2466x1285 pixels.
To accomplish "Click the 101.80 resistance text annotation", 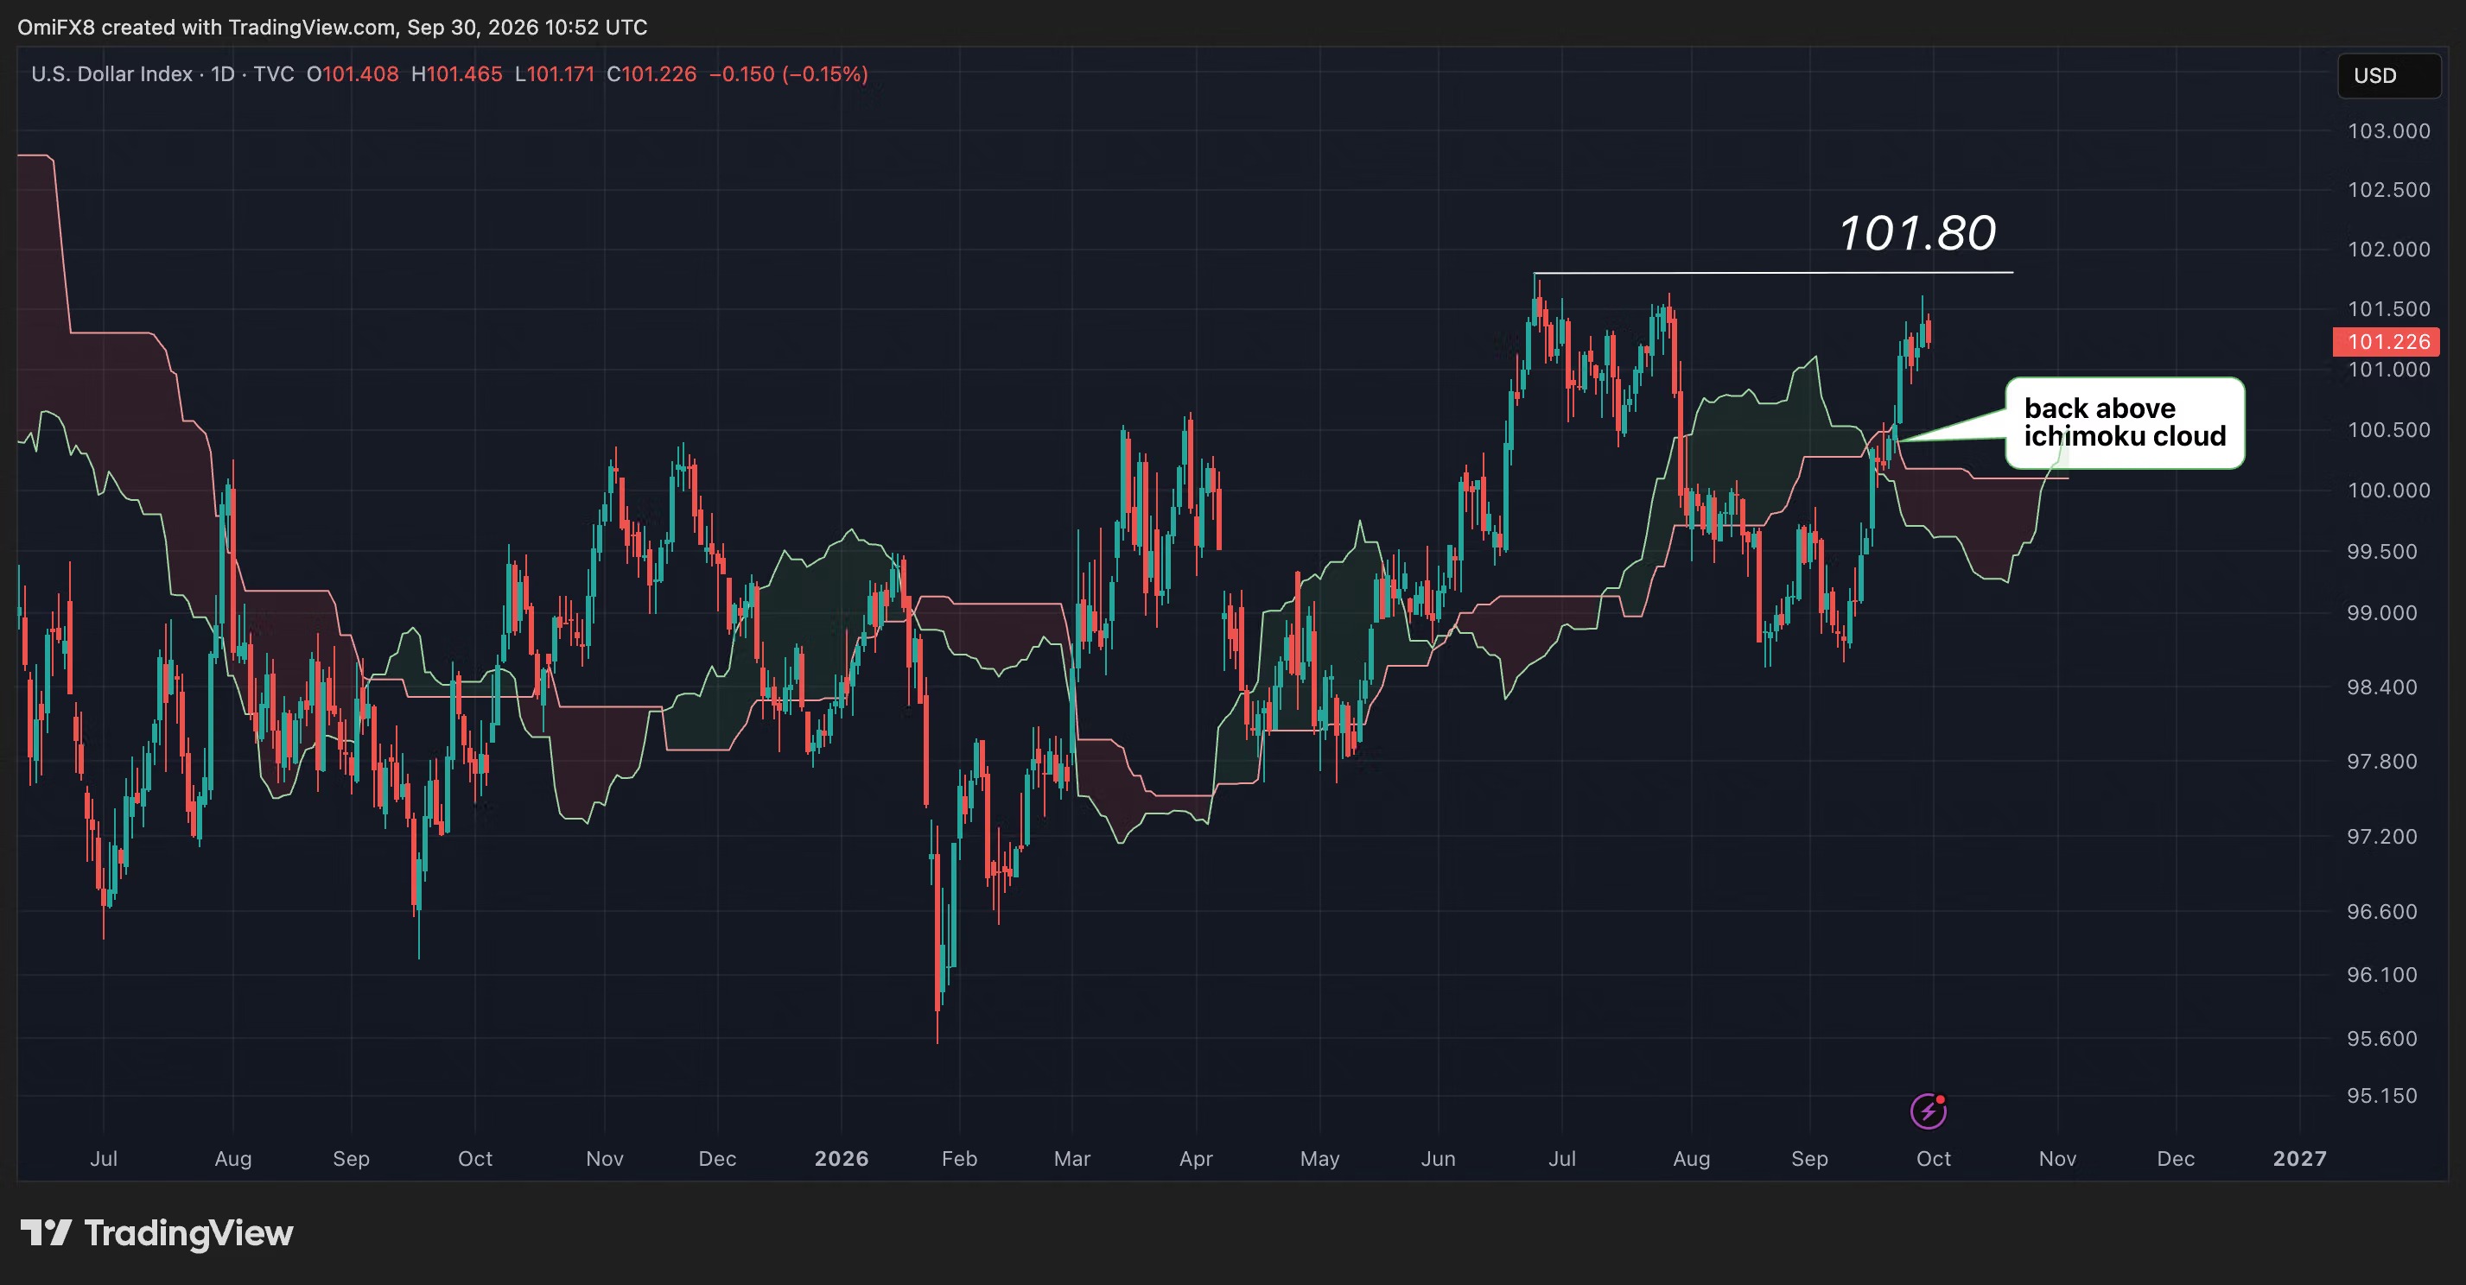I will 1916,232.
